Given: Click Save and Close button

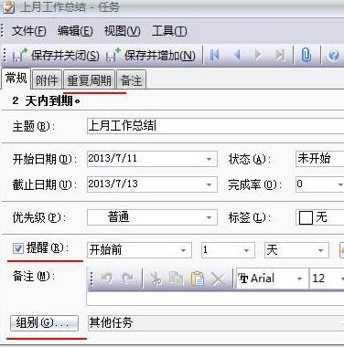Looking at the screenshot, I should [x=56, y=56].
